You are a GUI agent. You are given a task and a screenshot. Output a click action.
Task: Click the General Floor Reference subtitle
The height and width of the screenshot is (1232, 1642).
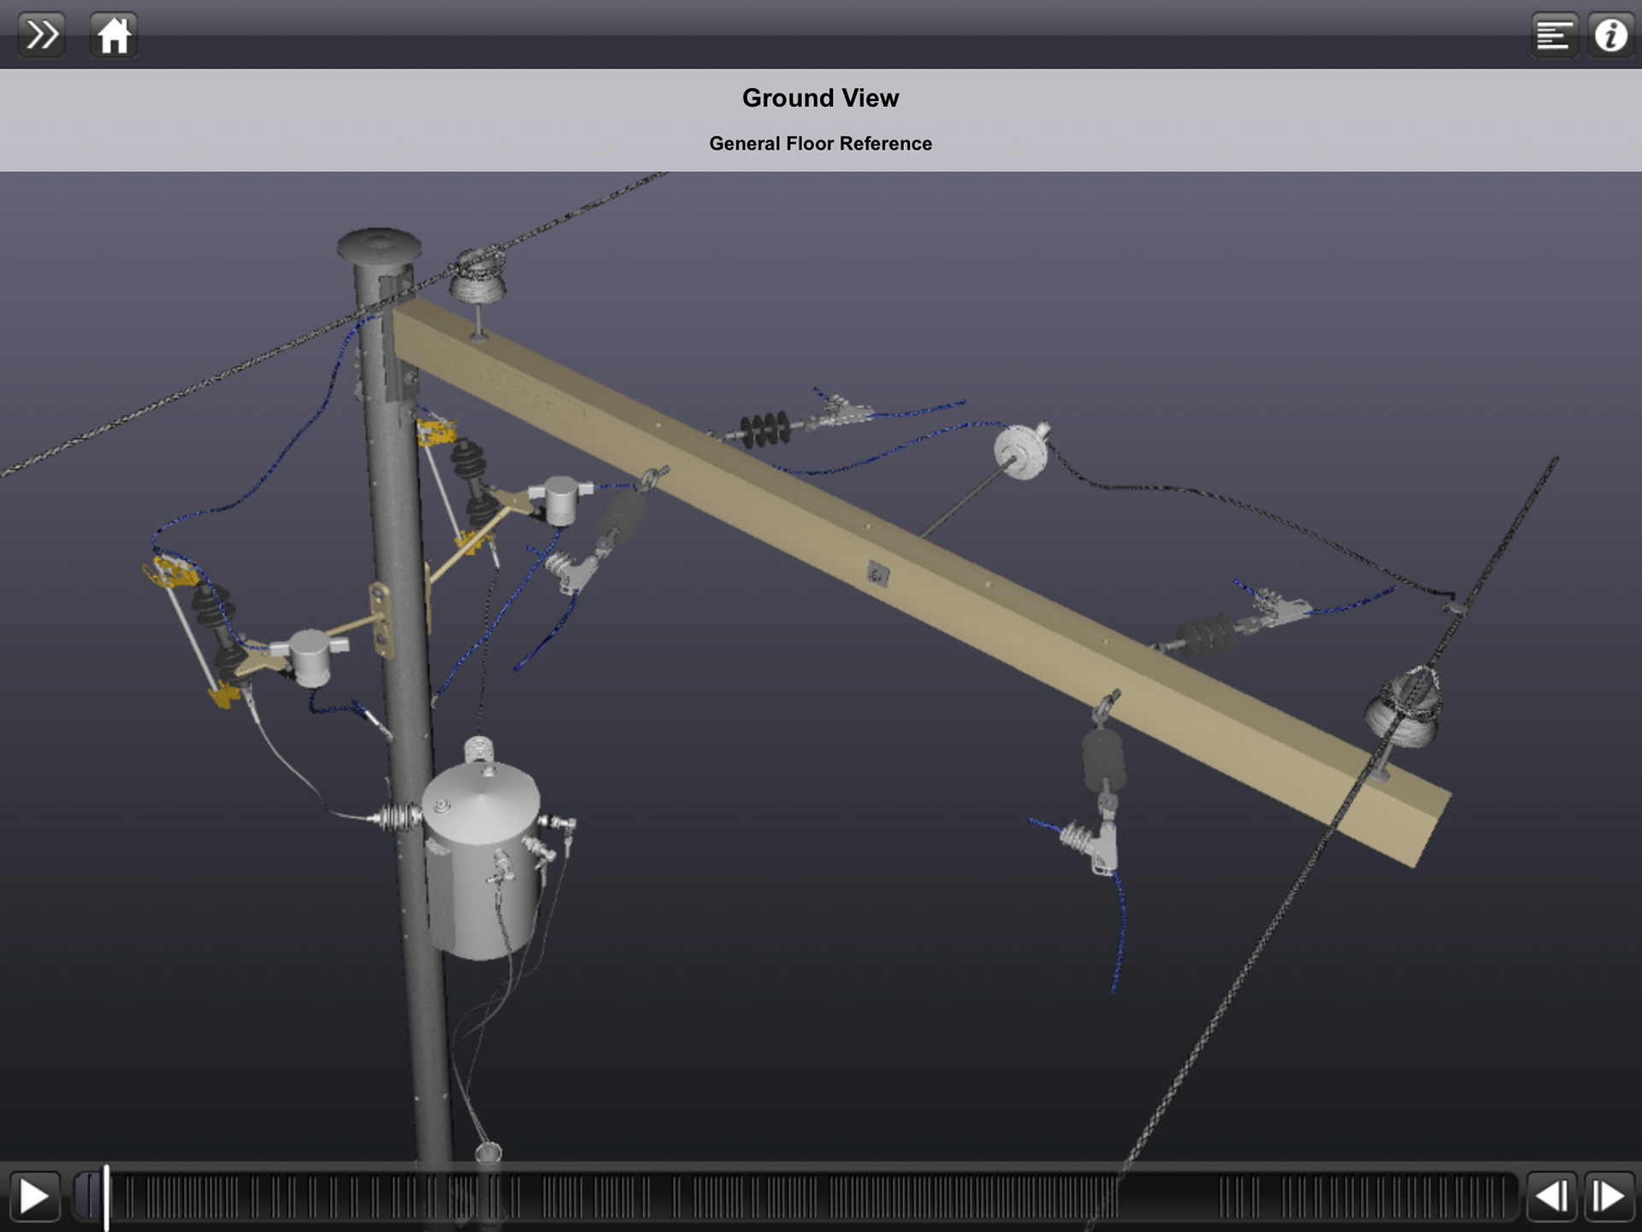[x=820, y=144]
